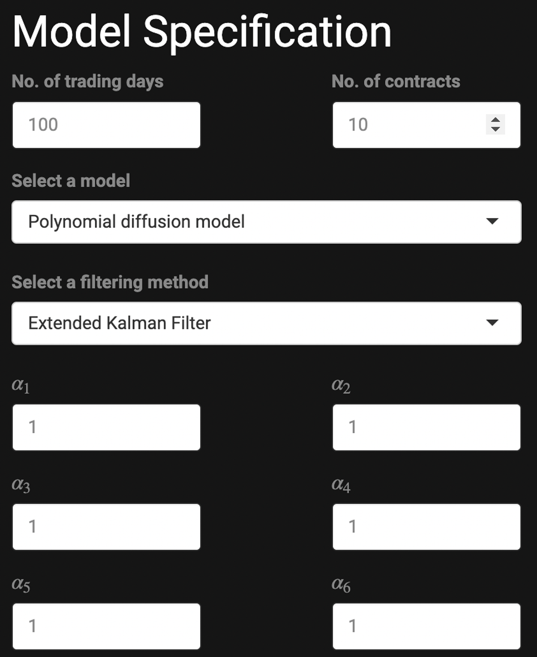The image size is (537, 657).
Task: Select the α4 parameter input box
Action: 426,527
